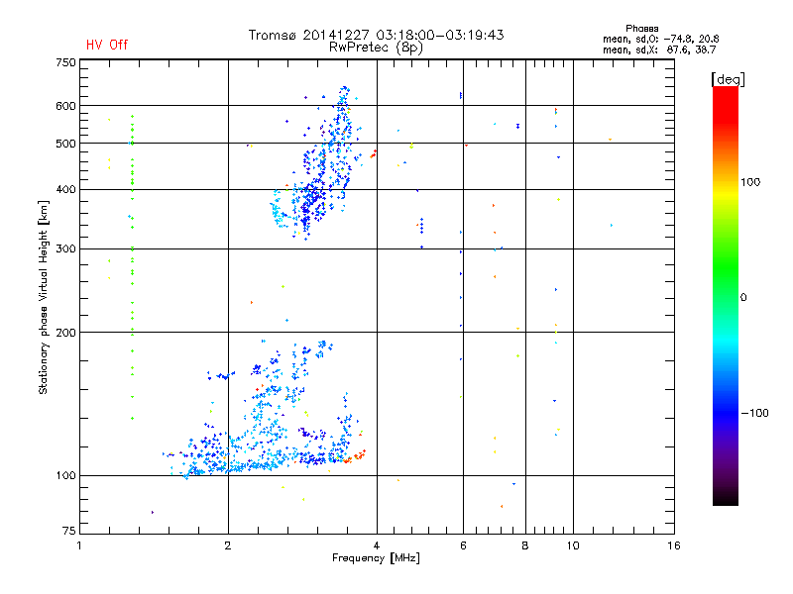Click the 'RwPretec (8p)' subtitle
Screen dimensions: 793x594
[376, 48]
